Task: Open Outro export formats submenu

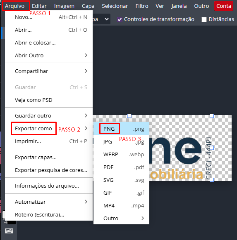Action: 121,218
